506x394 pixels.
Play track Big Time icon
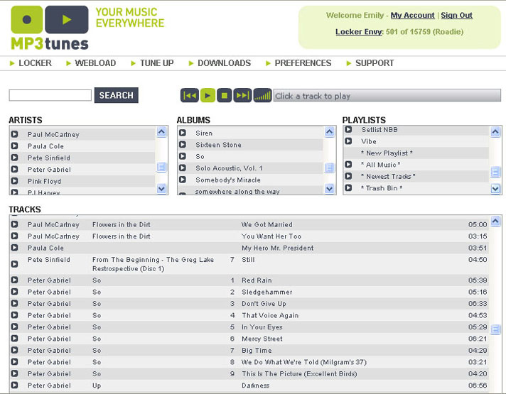(x=14, y=350)
